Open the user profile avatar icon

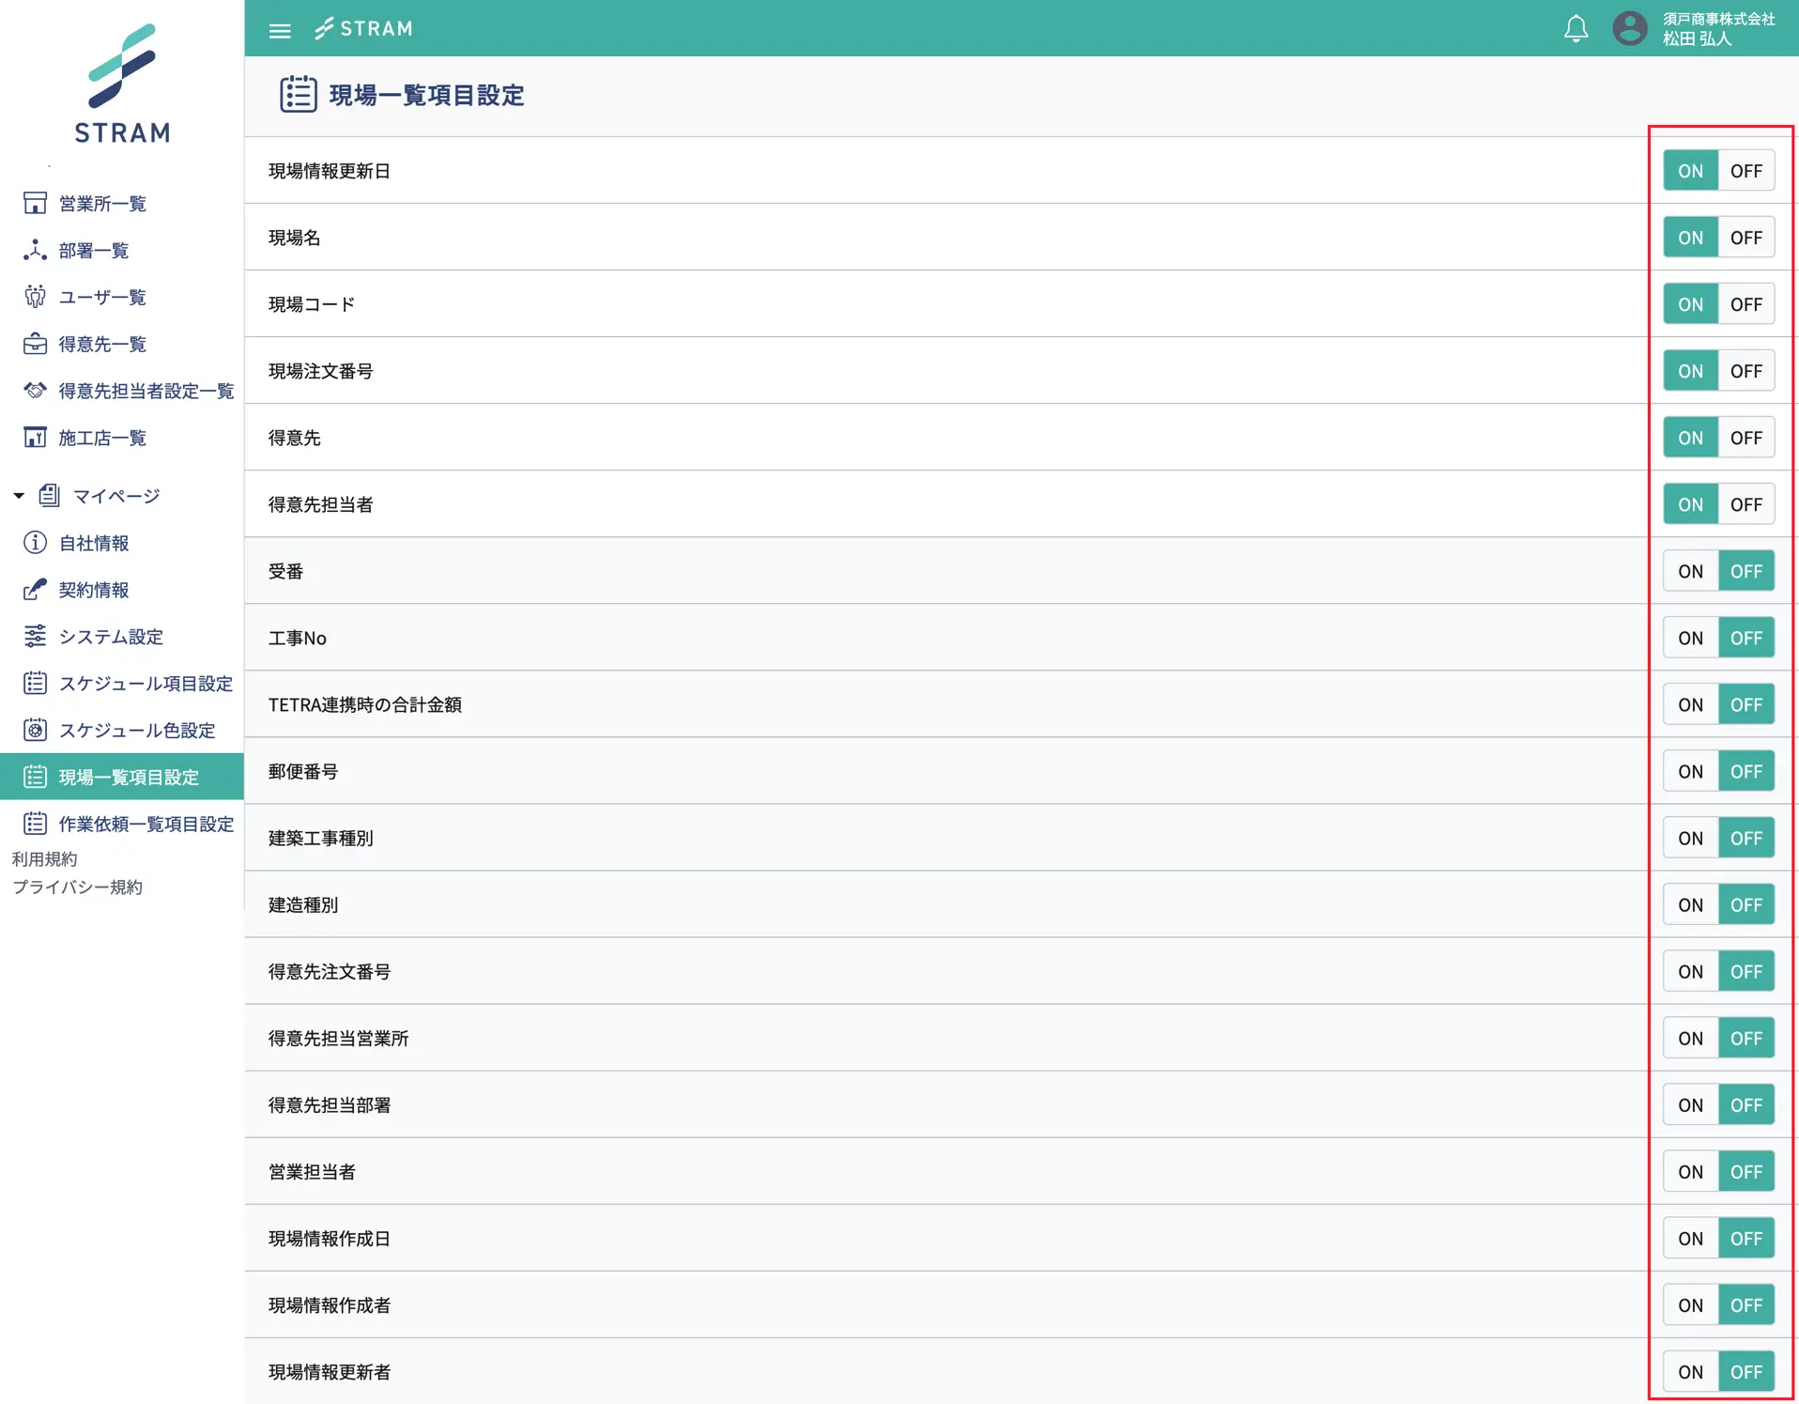pos(1629,29)
